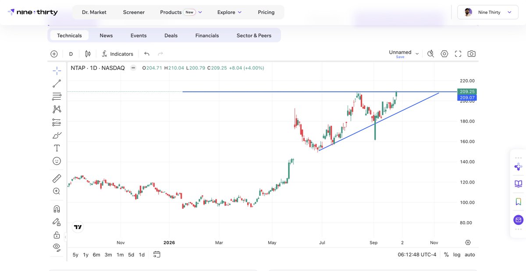Open the bookmark icon in the right sidebar
The width and height of the screenshot is (526, 271).
(518, 202)
